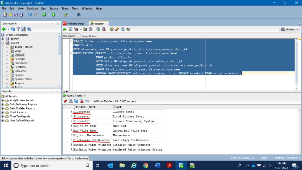Viewport: 302px width, 170px height.
Task: Click the Save All icon
Action: [21, 15]
